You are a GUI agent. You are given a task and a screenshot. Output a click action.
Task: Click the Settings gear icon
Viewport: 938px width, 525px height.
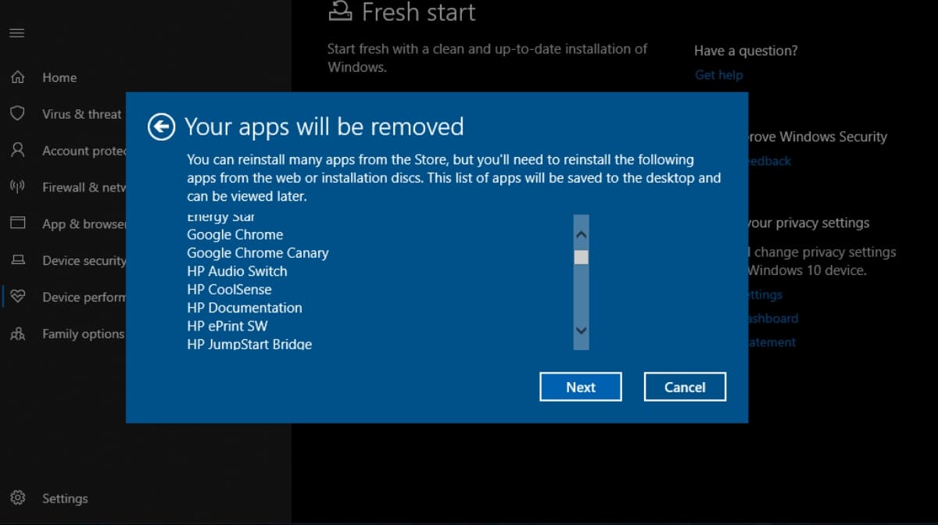click(19, 498)
